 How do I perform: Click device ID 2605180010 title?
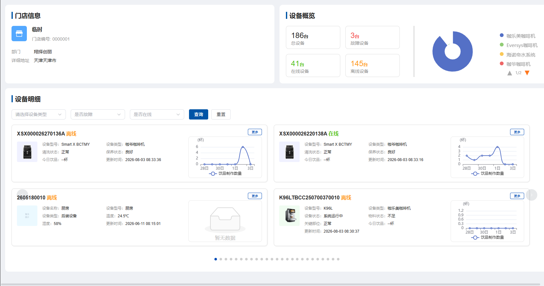point(31,197)
